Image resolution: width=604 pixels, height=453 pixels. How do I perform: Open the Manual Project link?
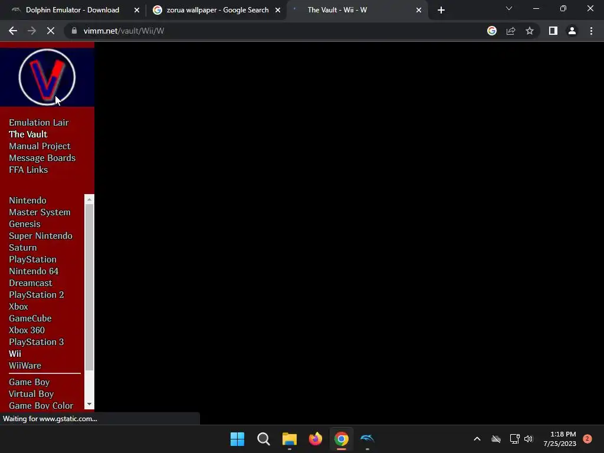[40, 146]
